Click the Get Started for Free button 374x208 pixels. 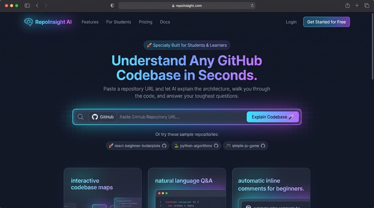326,22
